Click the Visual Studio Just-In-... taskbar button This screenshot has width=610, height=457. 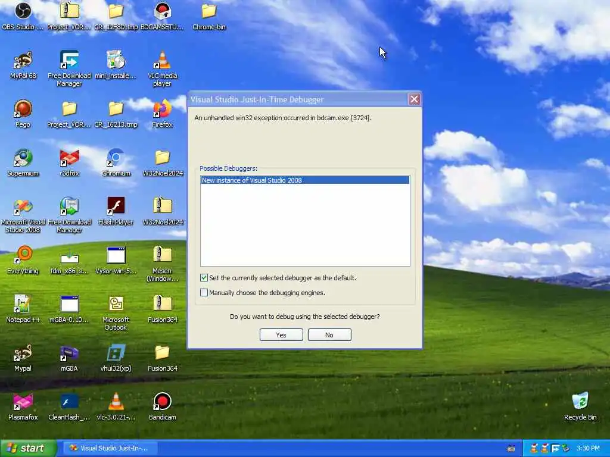110,449
